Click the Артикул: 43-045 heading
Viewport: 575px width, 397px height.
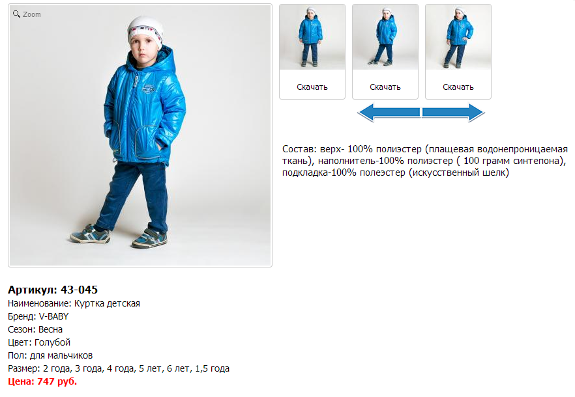click(53, 290)
